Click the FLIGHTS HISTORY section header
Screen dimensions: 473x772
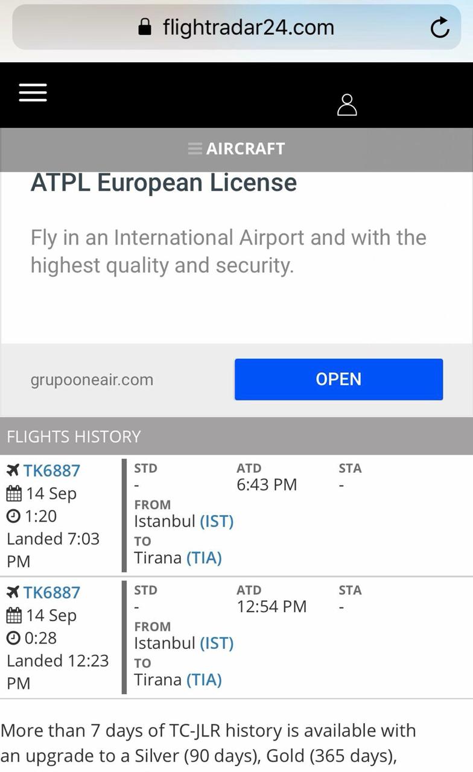74,436
